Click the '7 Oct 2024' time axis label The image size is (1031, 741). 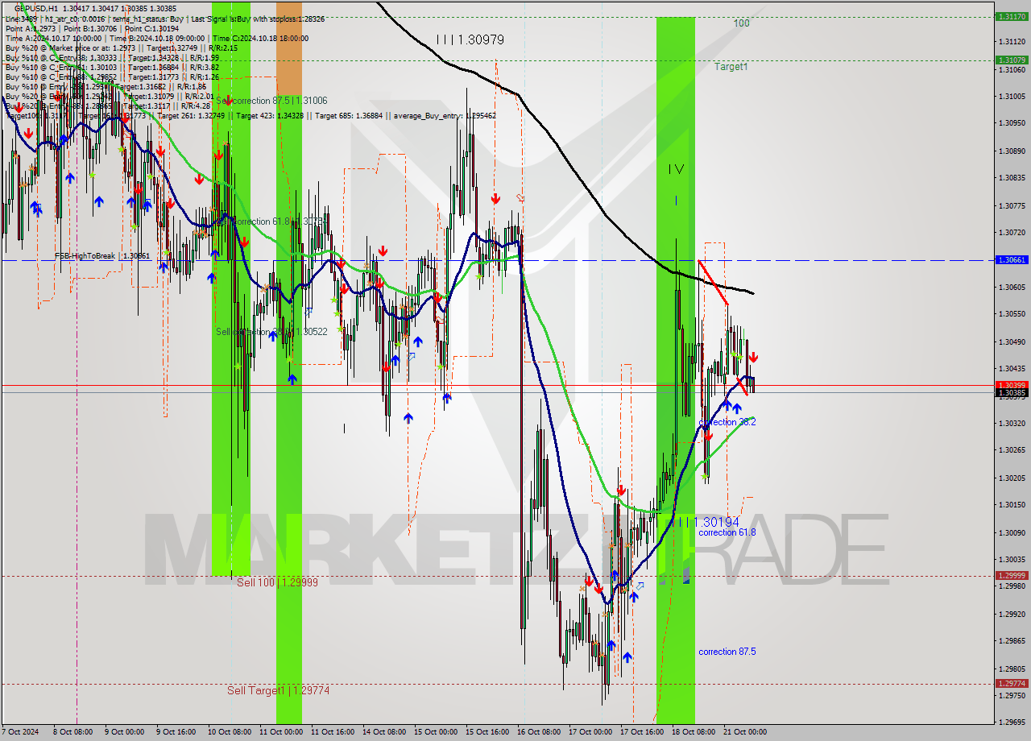[21, 732]
